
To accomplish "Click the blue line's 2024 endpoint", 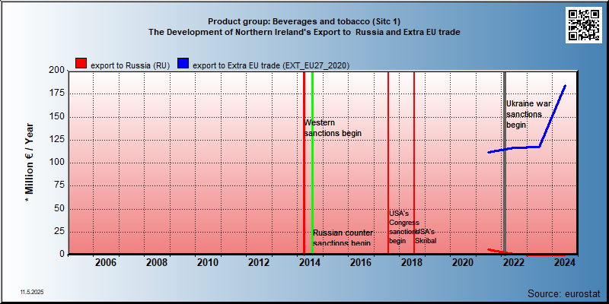I will click(565, 86).
